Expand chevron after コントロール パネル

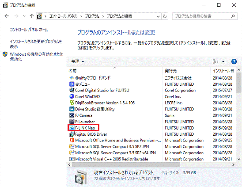[x=81, y=16]
